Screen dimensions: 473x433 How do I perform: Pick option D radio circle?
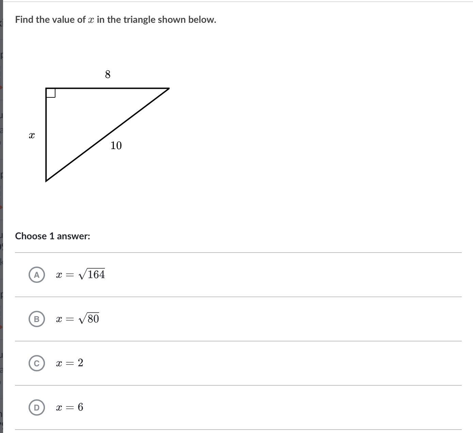click(37, 407)
